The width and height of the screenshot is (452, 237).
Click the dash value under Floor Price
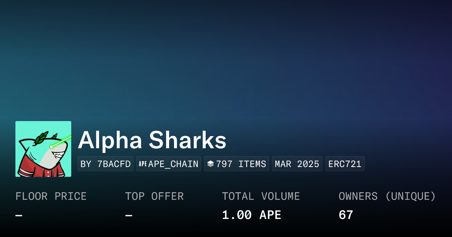point(19,215)
